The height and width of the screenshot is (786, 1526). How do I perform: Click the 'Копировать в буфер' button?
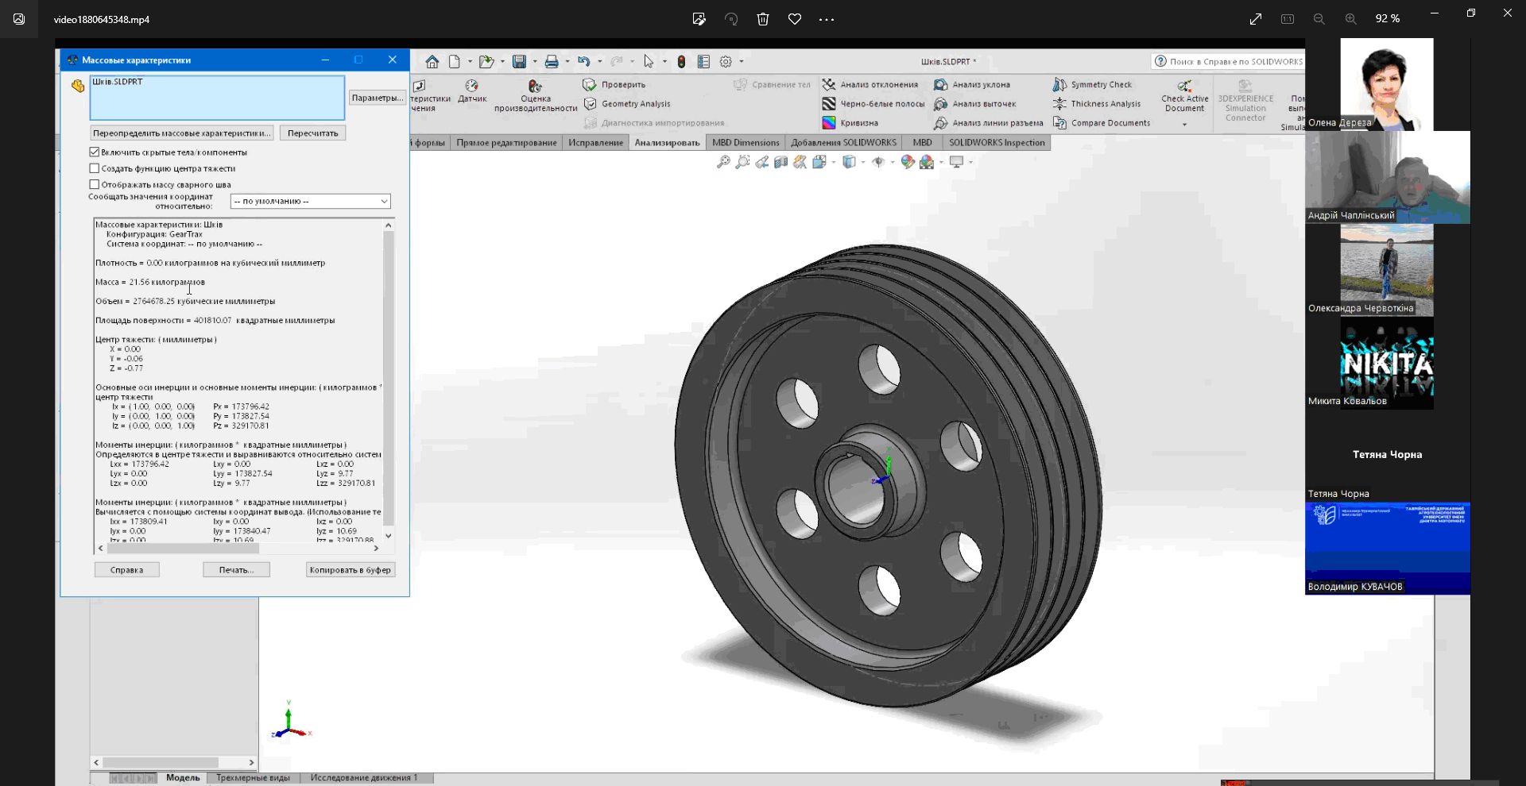pos(350,570)
